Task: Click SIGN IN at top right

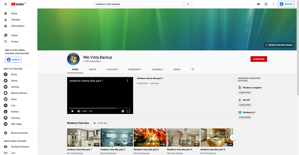Action: tap(286, 4)
